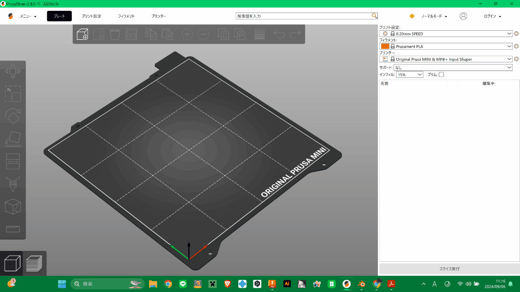
Task: Select the Rotate gizmo tool
Action: tap(13, 116)
